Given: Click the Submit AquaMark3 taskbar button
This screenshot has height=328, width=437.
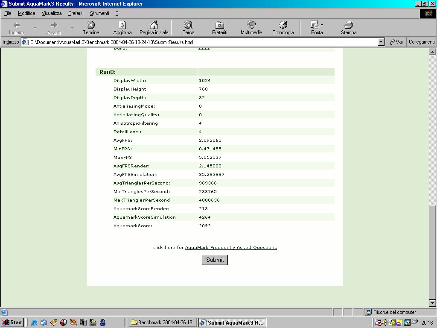Looking at the screenshot, I should pyautogui.click(x=233, y=322).
